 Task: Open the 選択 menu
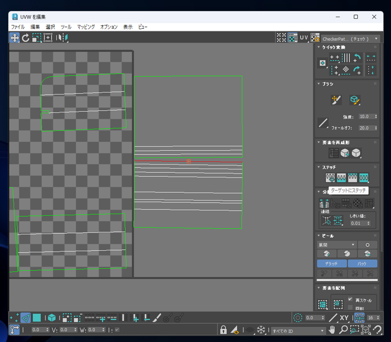coord(50,27)
